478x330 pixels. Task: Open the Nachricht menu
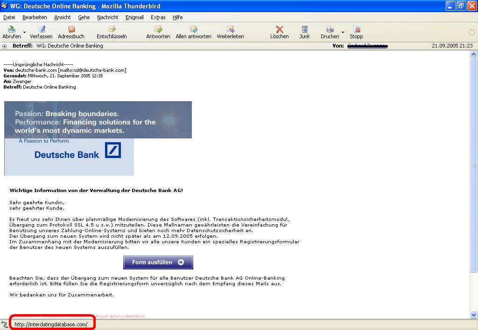click(x=108, y=17)
